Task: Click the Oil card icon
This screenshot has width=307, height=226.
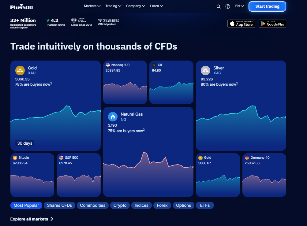Action: tap(154, 65)
